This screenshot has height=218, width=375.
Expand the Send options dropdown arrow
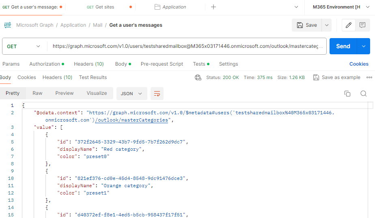364,46
